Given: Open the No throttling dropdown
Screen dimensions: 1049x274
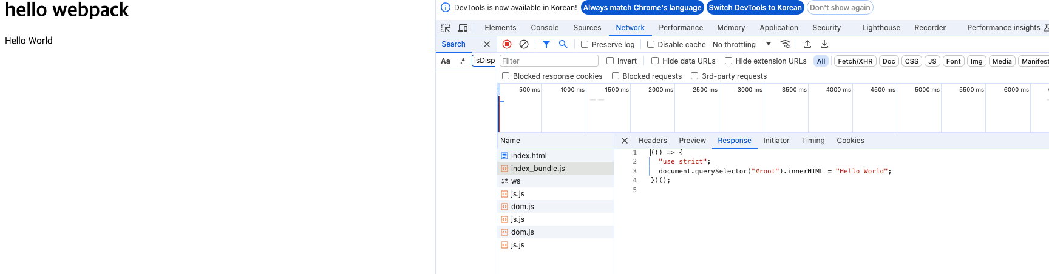Looking at the screenshot, I should 741,44.
